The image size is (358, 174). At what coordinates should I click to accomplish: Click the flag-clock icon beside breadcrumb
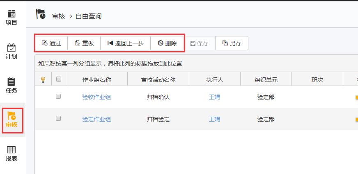click(x=41, y=15)
